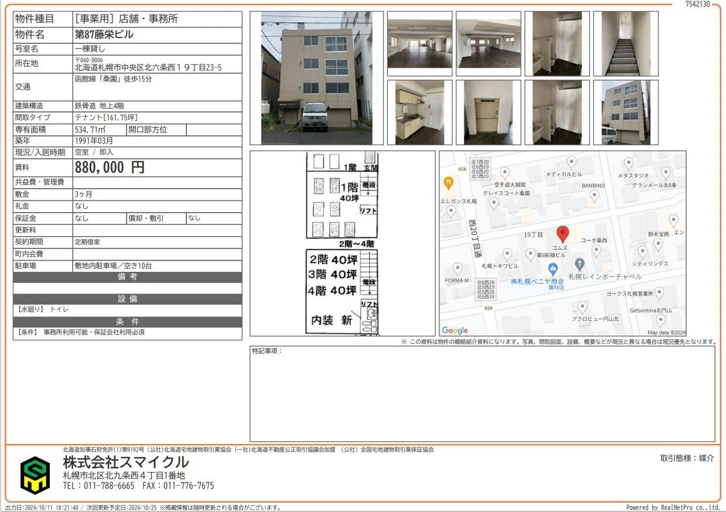Click the red map pin marker
Viewport: 726px width, 512px height.
(562, 234)
